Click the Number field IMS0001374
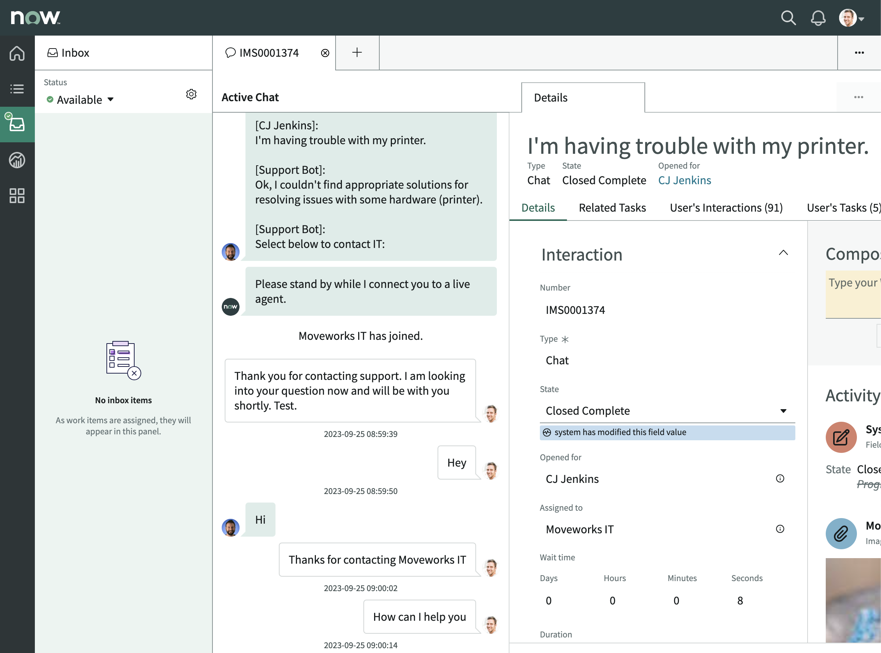 click(667, 310)
